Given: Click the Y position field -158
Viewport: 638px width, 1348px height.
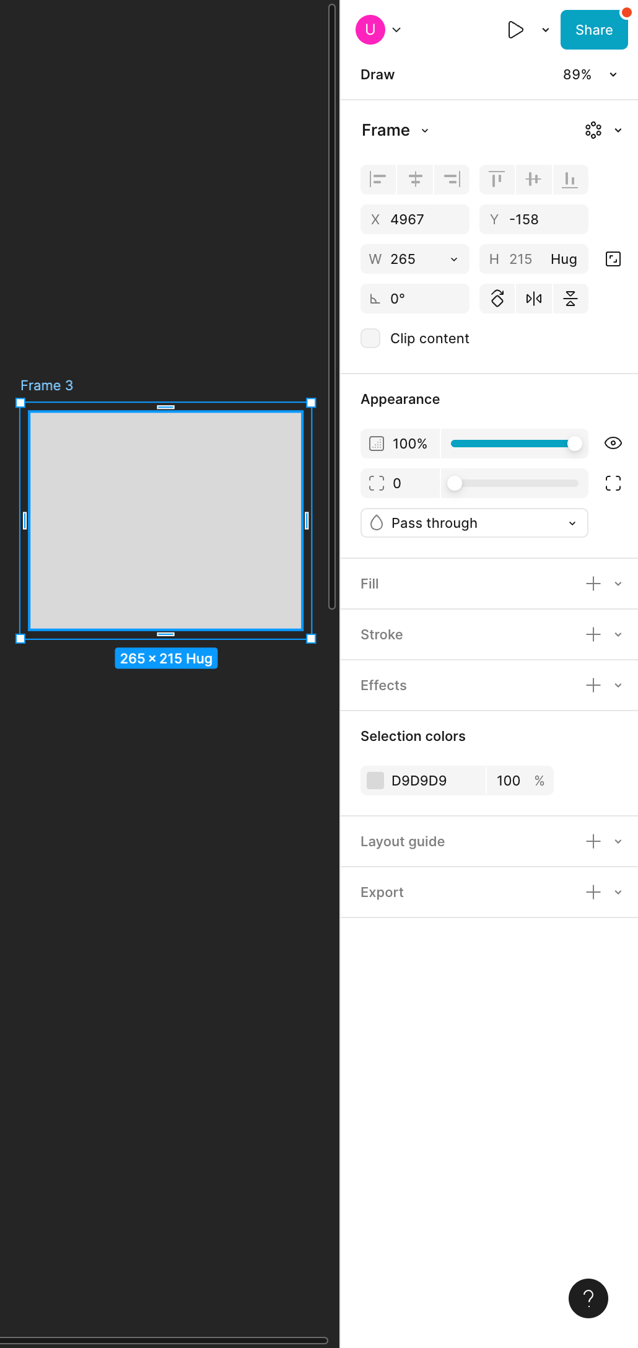Looking at the screenshot, I should (534, 219).
